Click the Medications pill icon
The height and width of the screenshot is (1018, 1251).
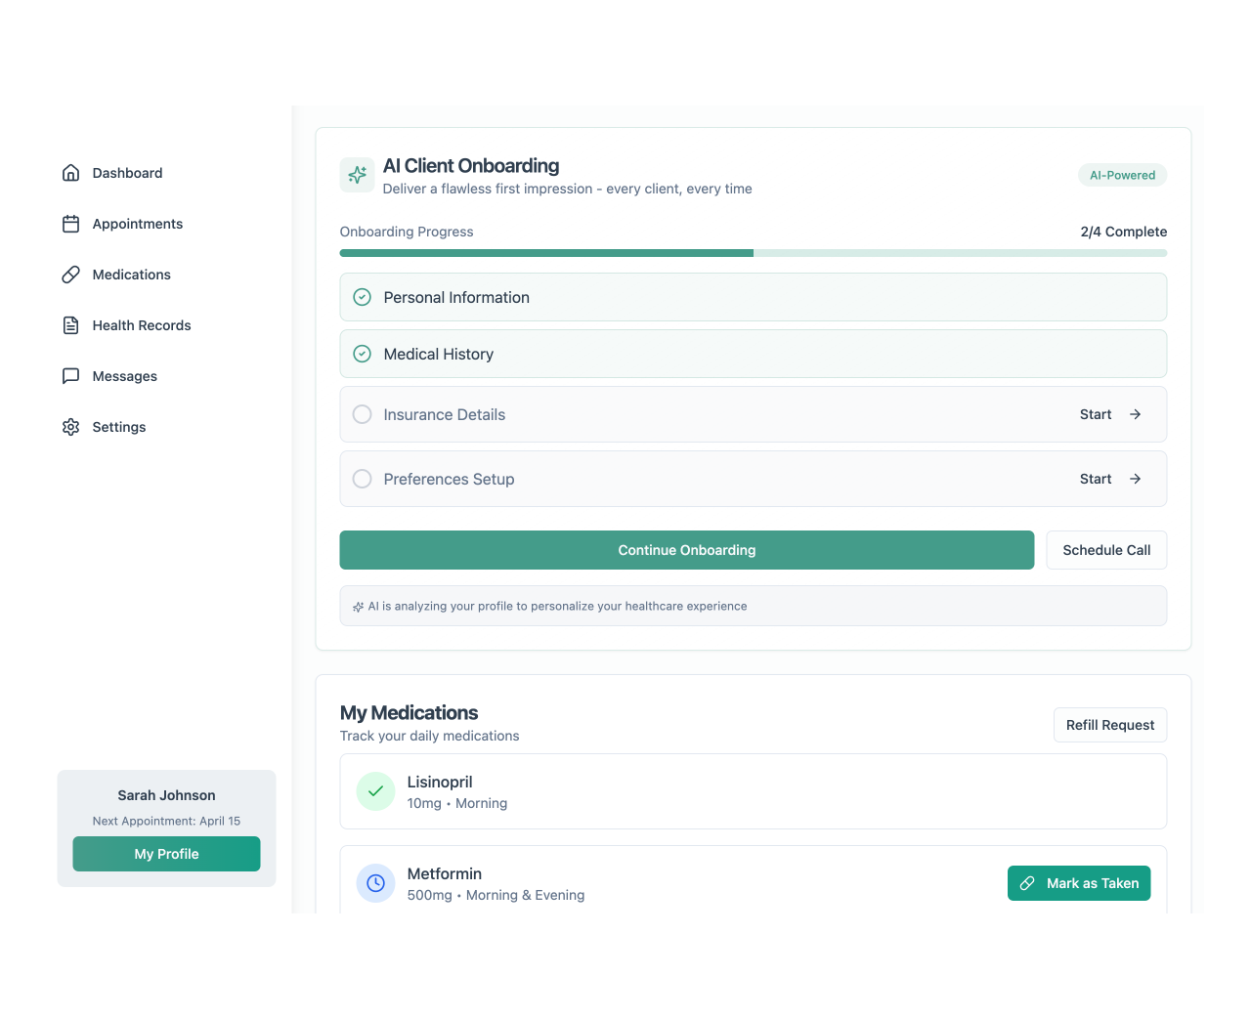(x=70, y=274)
